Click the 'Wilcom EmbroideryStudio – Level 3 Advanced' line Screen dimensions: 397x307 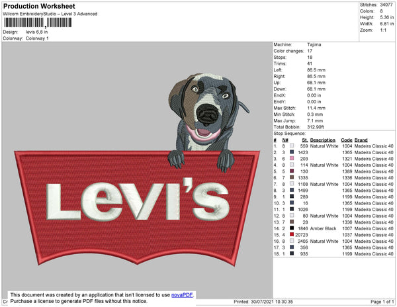pyautogui.click(x=50, y=14)
